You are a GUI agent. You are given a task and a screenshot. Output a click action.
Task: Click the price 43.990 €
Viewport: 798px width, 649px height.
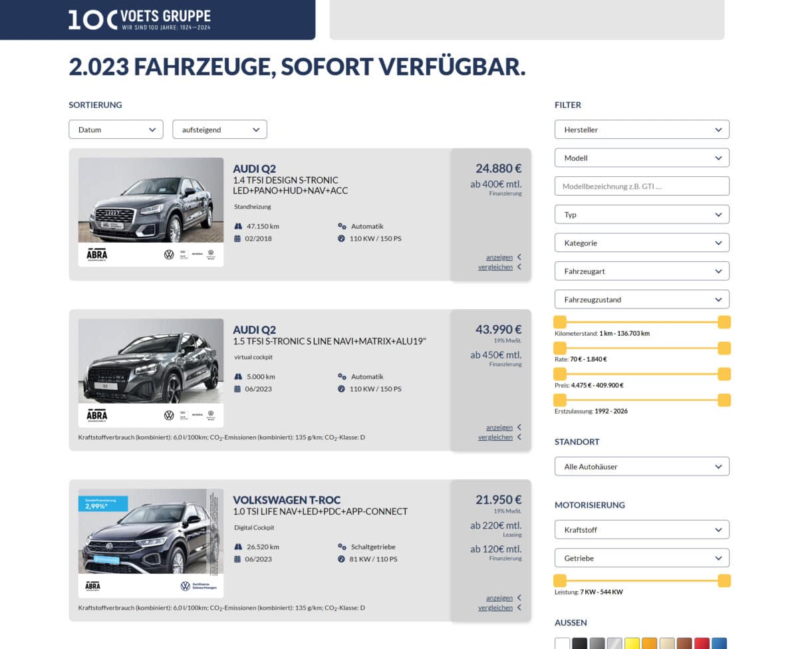click(499, 329)
